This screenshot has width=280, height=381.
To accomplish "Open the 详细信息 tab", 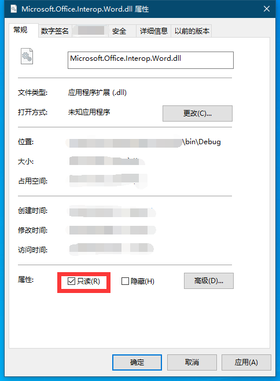I will pyautogui.click(x=153, y=31).
